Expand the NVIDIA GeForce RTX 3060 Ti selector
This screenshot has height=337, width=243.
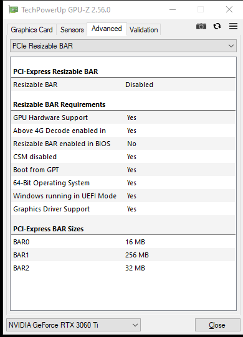tap(74, 325)
